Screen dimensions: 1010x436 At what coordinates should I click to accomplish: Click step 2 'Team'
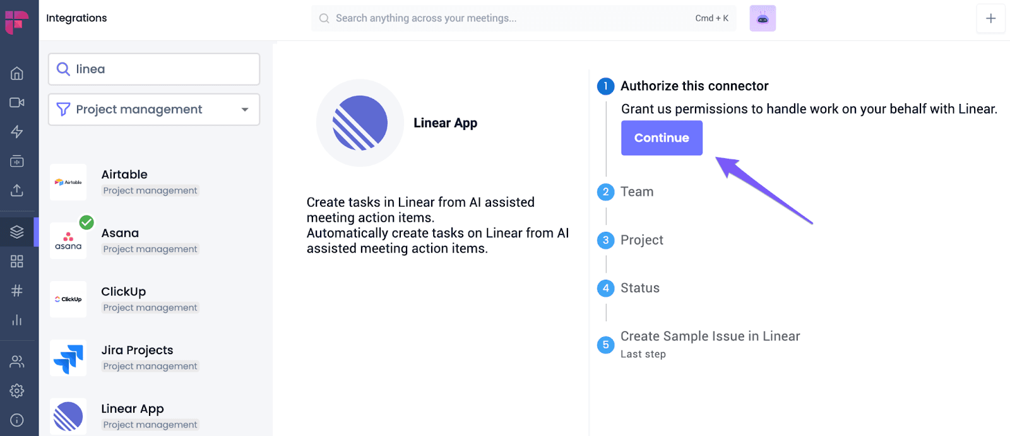(637, 192)
